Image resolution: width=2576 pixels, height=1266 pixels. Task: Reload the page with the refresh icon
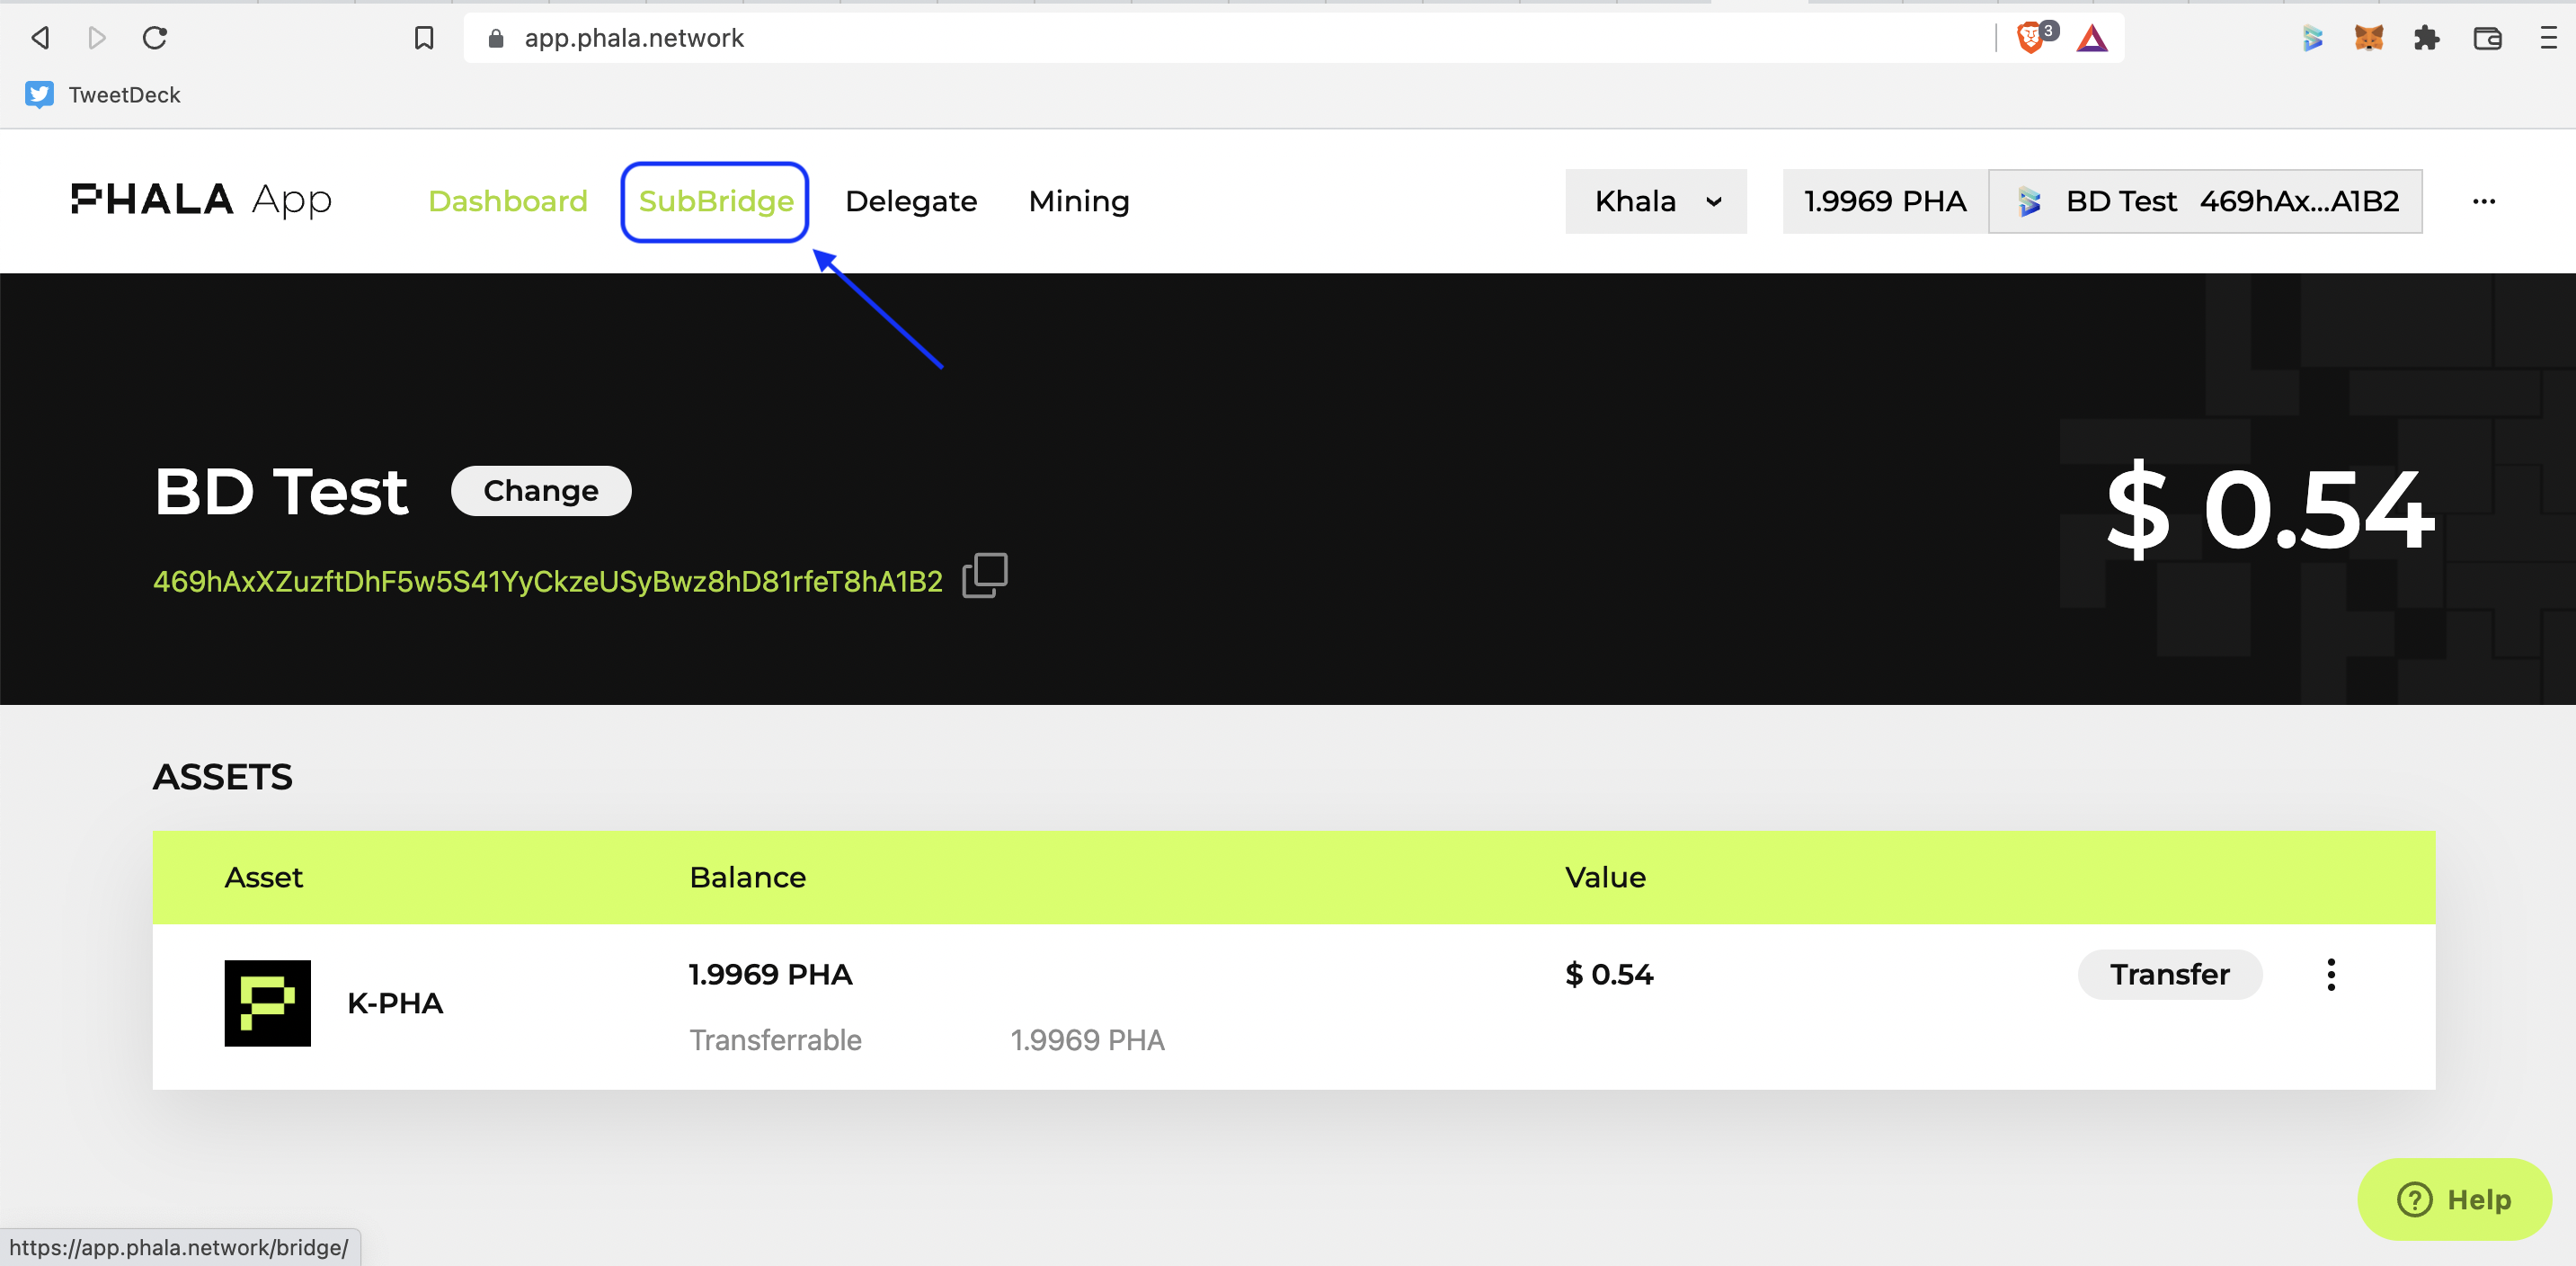point(155,38)
